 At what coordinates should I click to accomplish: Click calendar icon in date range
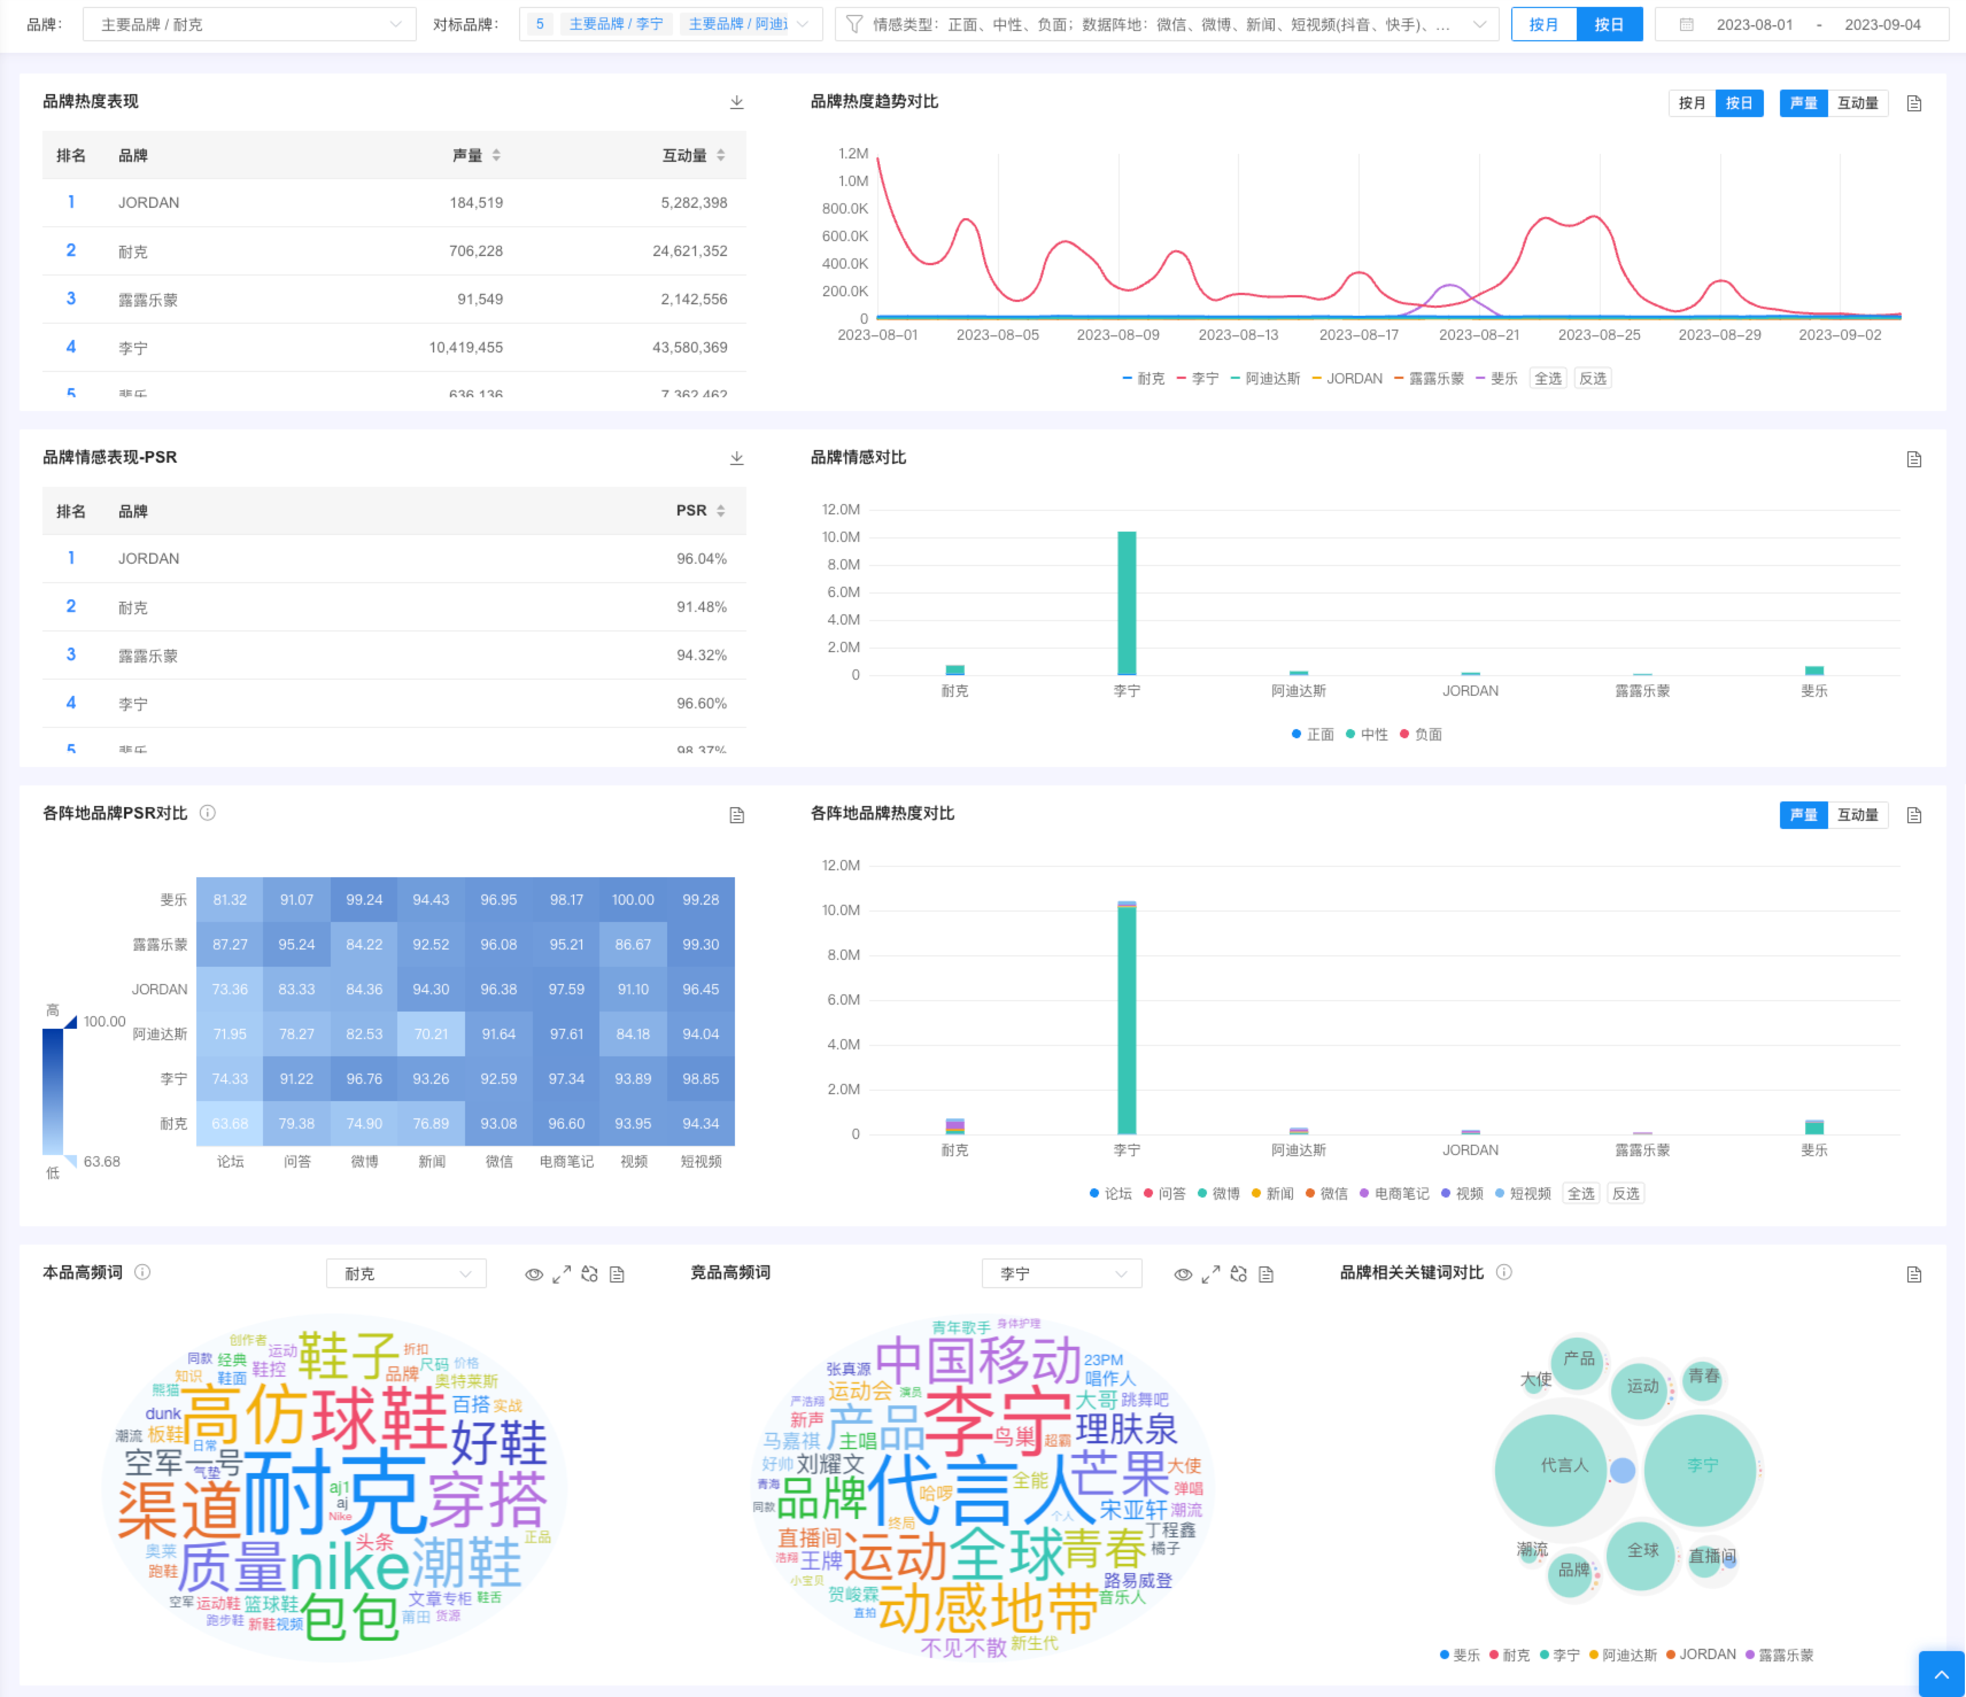tap(1686, 25)
